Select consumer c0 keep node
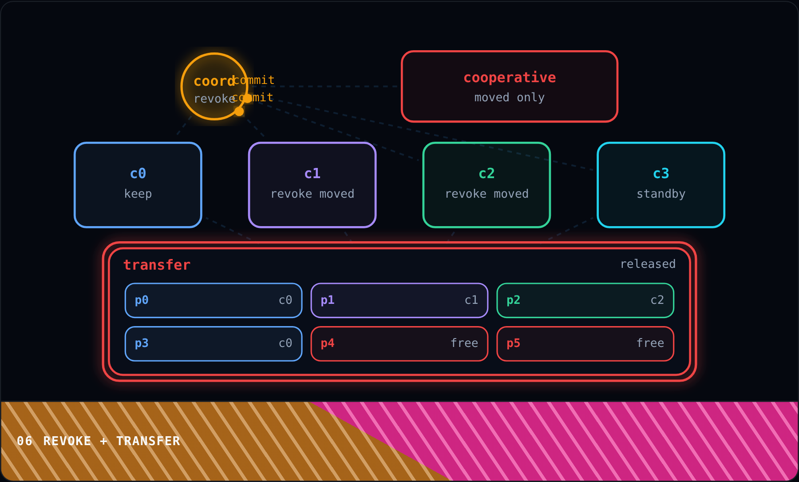This screenshot has height=482, width=799. [138, 185]
